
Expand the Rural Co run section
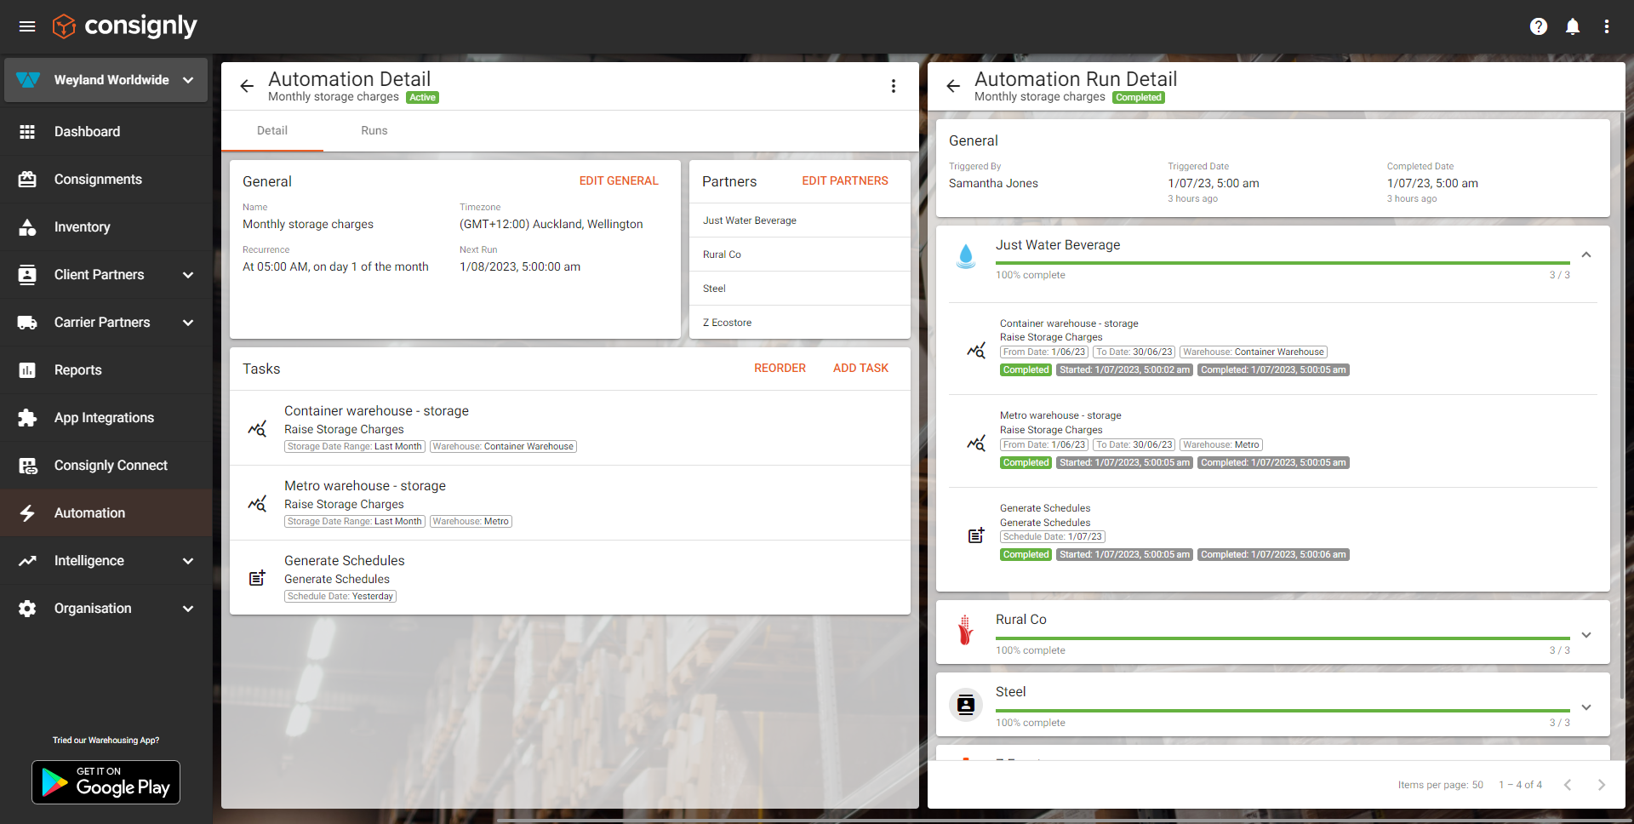[1585, 635]
